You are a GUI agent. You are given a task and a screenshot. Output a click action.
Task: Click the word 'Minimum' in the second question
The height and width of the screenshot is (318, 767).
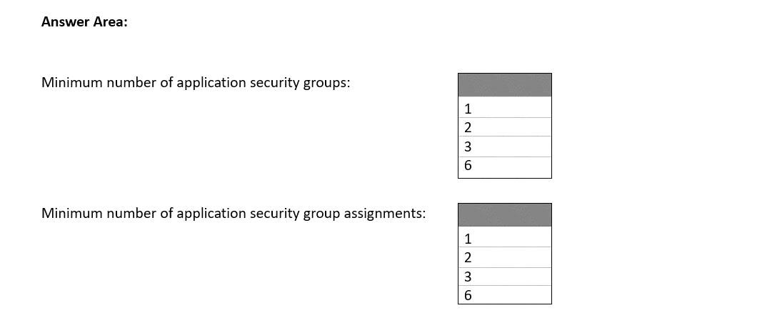72,213
